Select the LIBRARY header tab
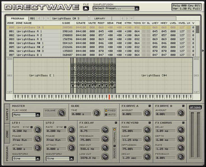Viewport: 206px width, 167px height. [x=101, y=19]
